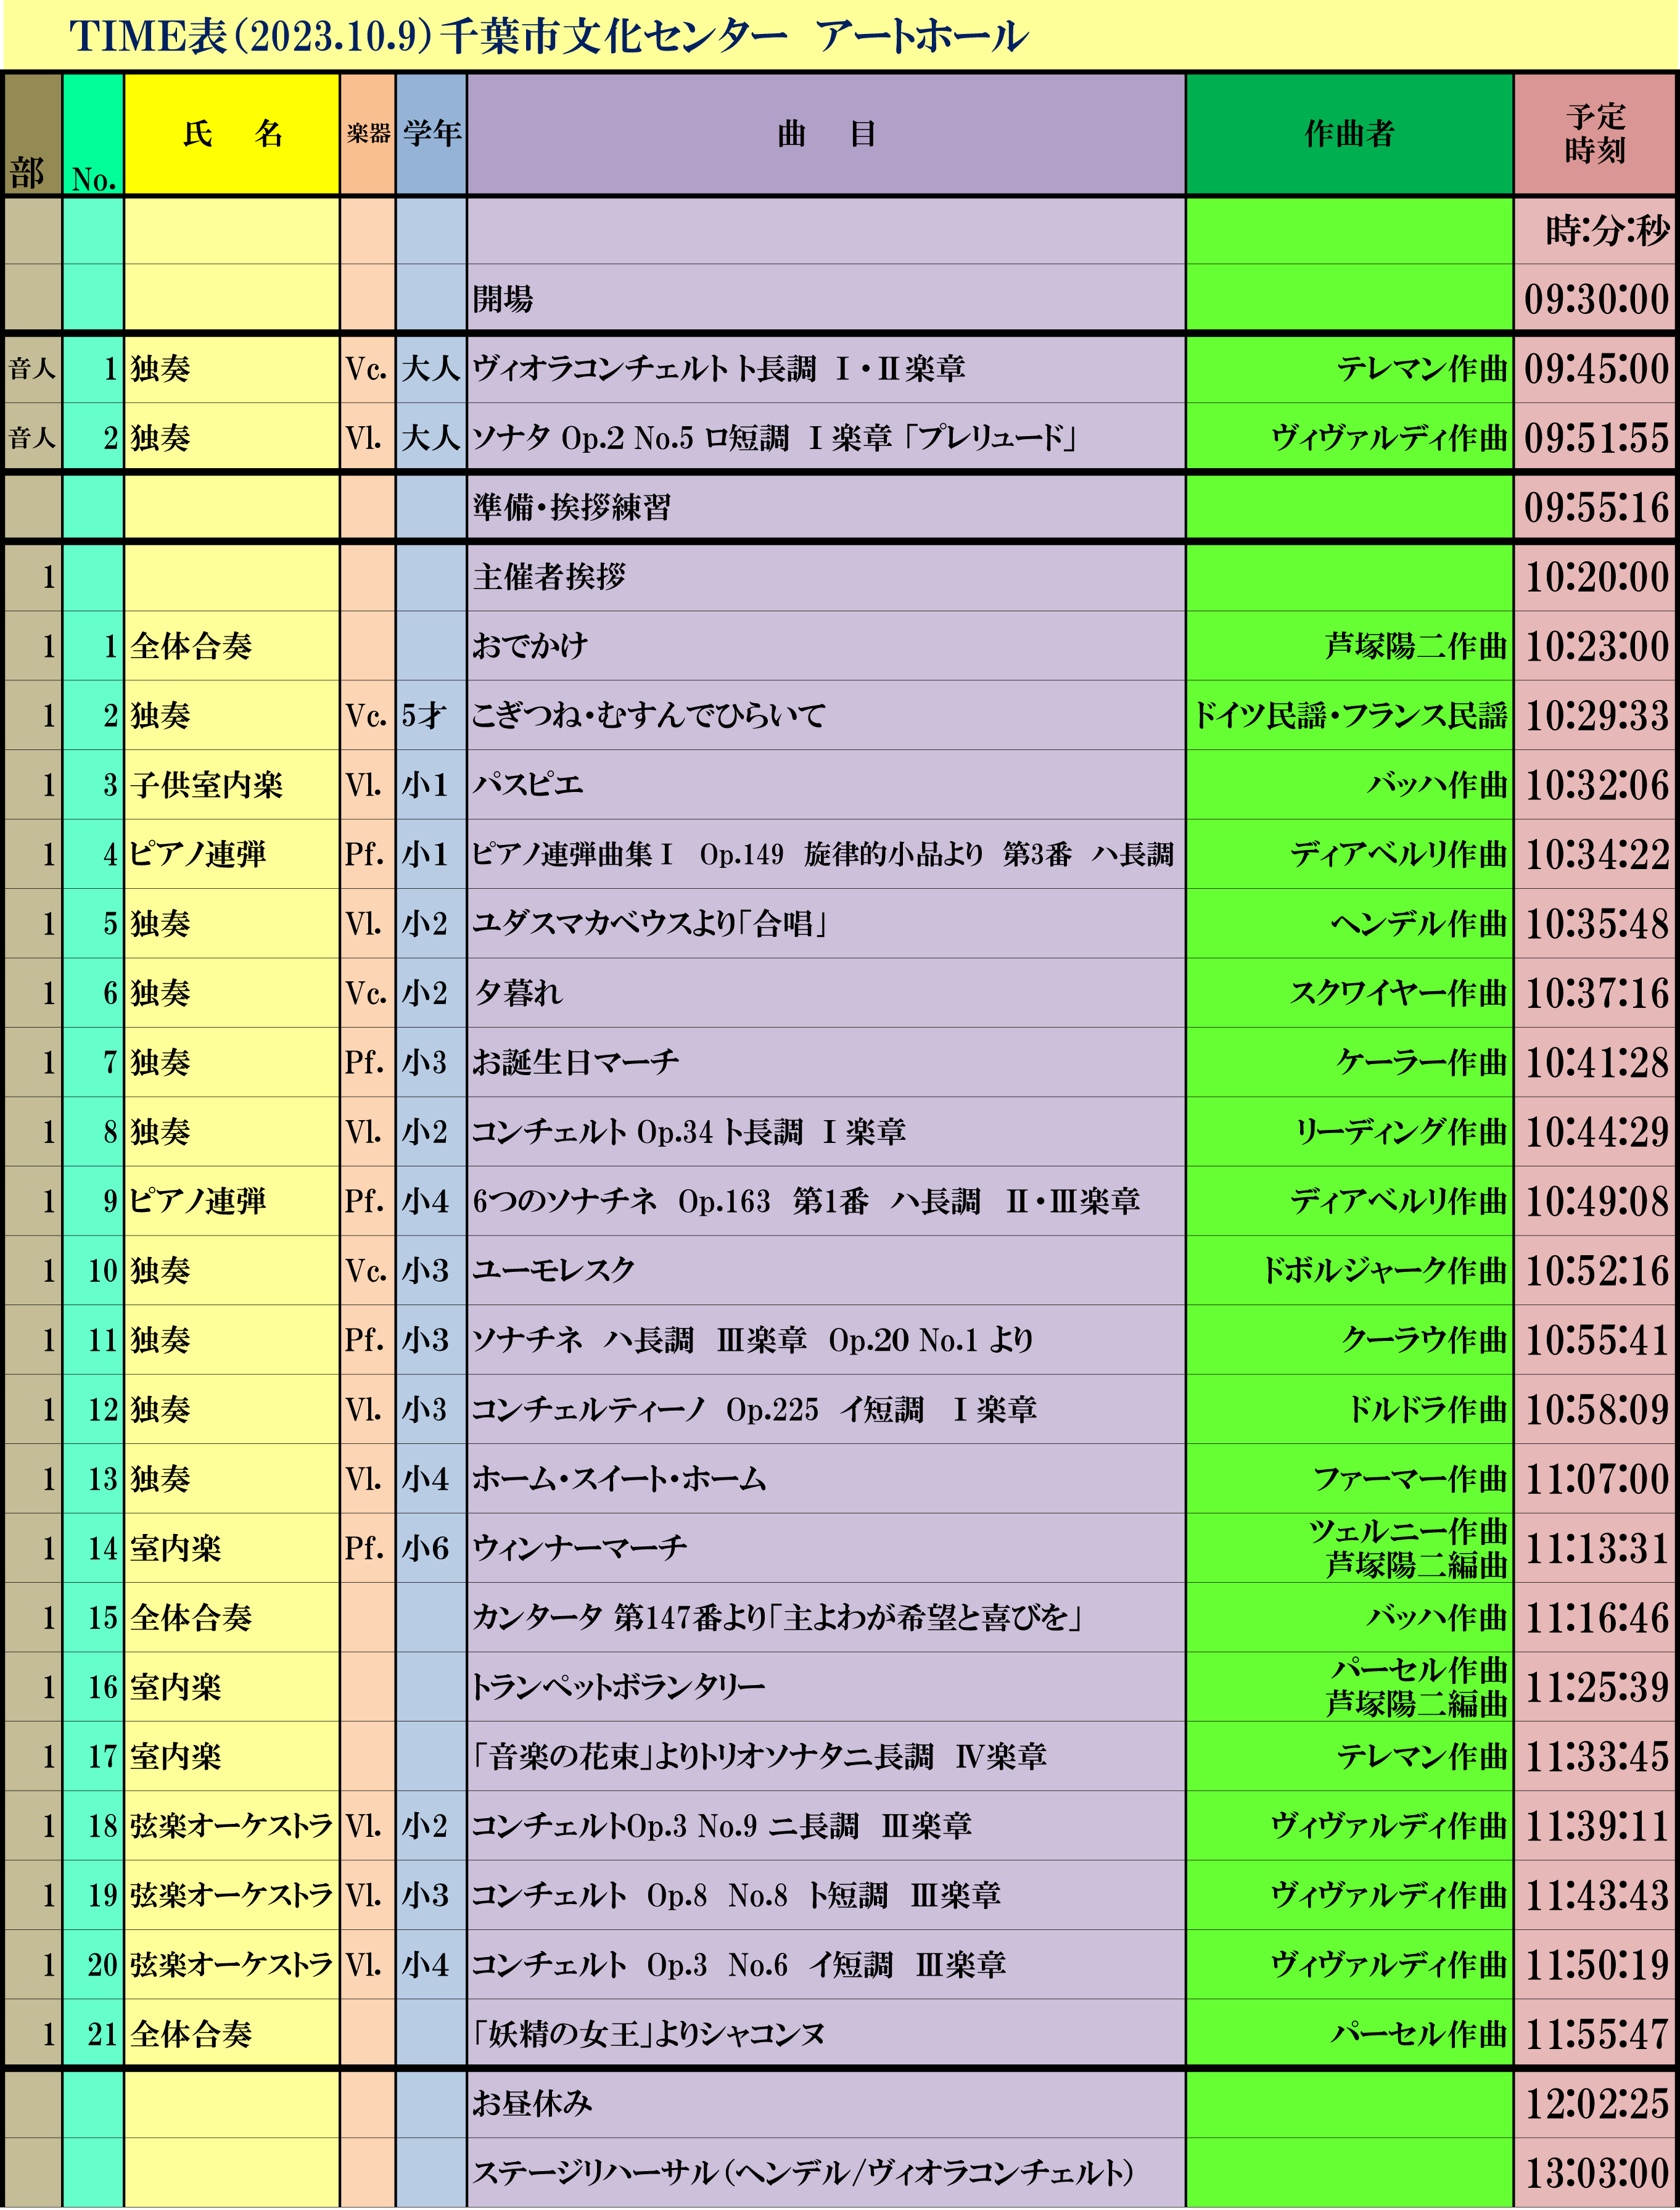This screenshot has height=2210, width=1680.
Task: Click 'こぎつね・むすんでひらいて' cell
Action: [826, 715]
